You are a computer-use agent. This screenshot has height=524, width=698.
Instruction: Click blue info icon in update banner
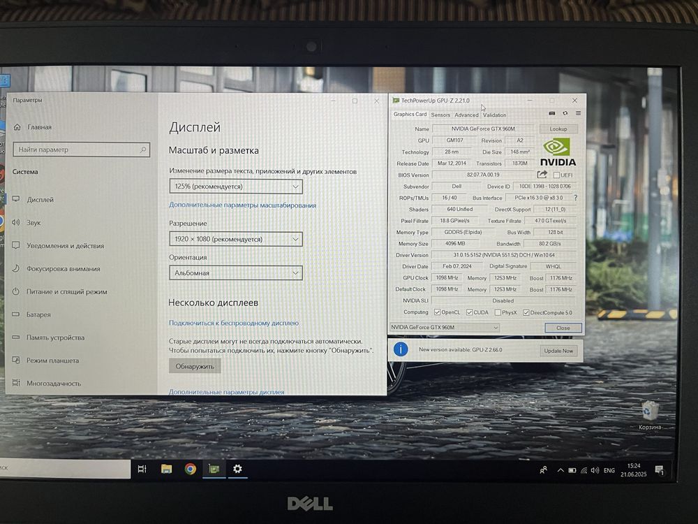click(401, 349)
